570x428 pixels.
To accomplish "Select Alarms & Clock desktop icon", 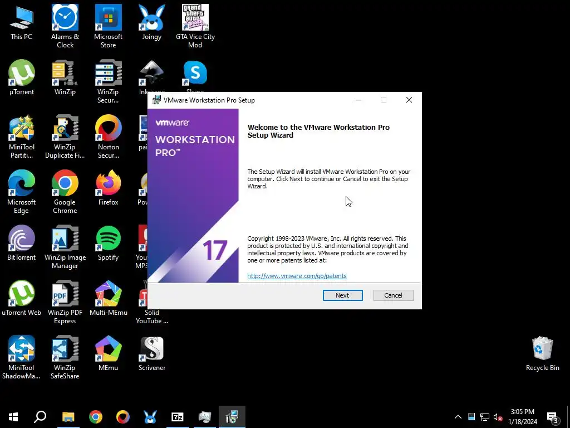I will pyautogui.click(x=65, y=26).
